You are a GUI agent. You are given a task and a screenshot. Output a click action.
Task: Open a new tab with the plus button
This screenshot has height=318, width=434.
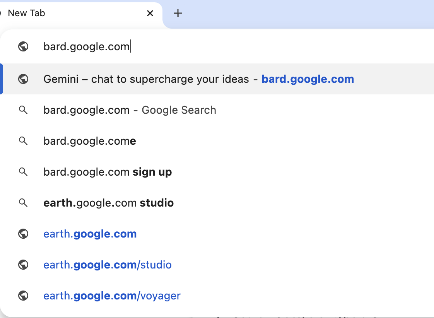(x=178, y=13)
